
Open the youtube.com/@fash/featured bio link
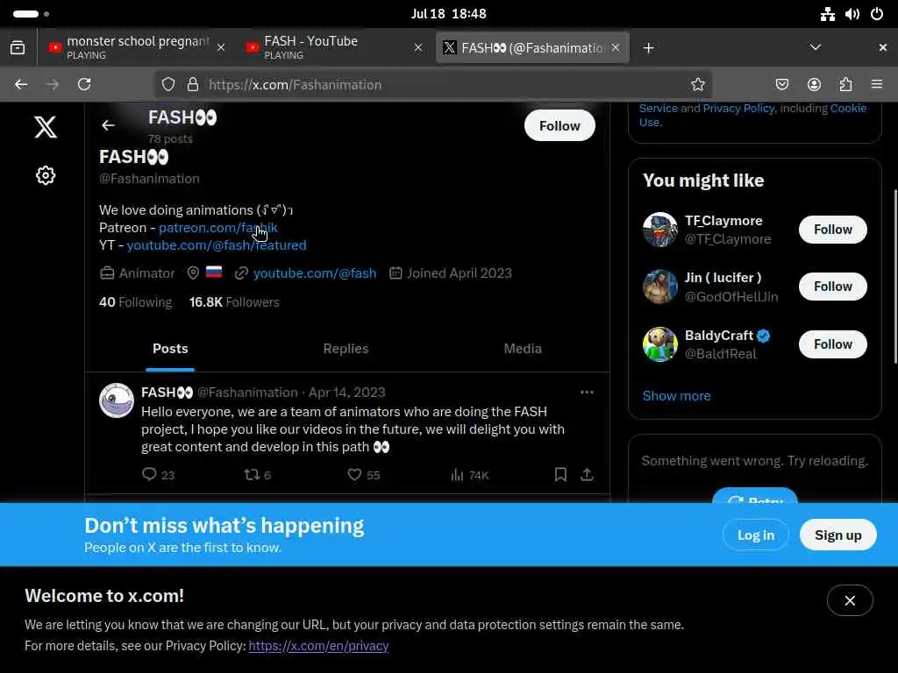pos(217,245)
